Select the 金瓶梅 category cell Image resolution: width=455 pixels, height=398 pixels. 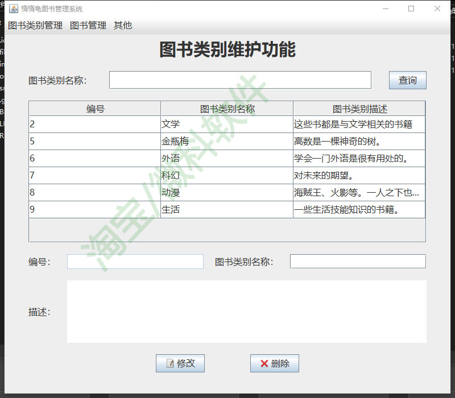tap(227, 142)
